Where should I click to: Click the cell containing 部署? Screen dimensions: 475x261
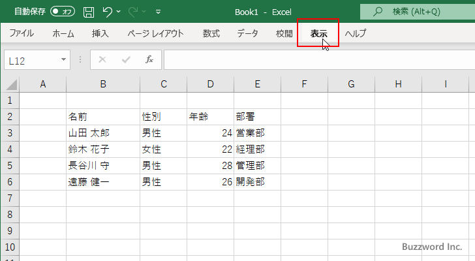(258, 117)
